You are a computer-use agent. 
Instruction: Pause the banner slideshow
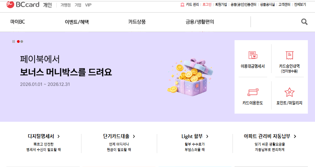click(x=14, y=41)
